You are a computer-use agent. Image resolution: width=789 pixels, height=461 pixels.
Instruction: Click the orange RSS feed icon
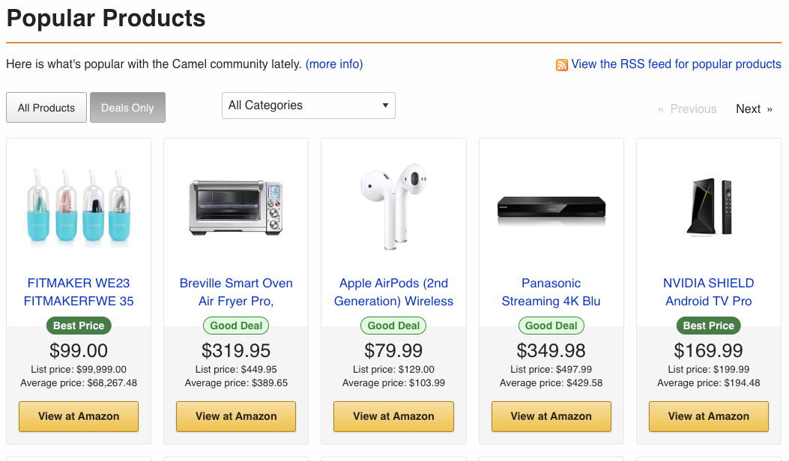562,65
